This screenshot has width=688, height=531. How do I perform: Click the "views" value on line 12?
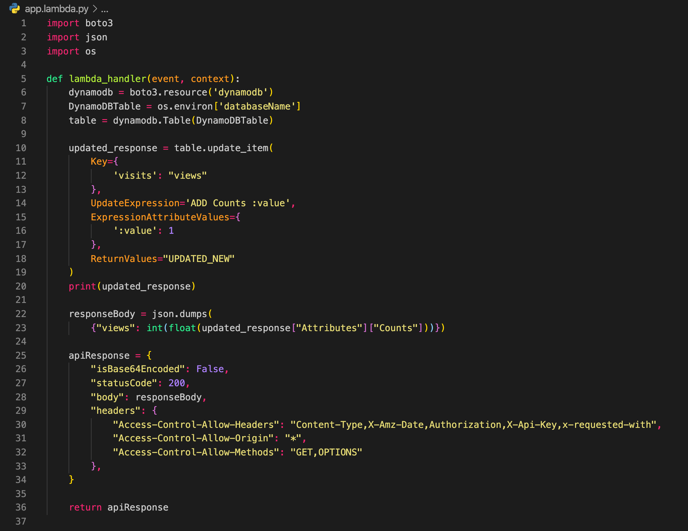pos(188,176)
